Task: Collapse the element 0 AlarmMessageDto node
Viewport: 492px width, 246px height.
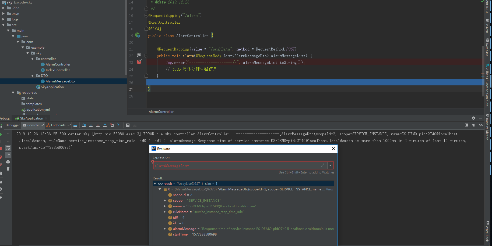Action: [x=160, y=189]
